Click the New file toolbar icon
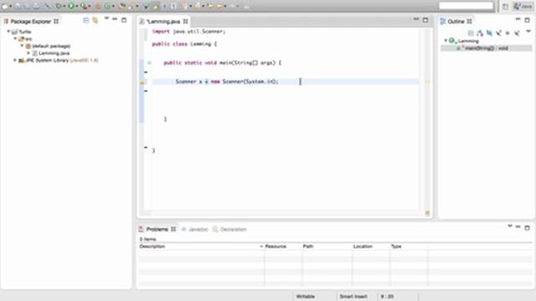Image resolution: width=536 pixels, height=301 pixels. coord(5,6)
